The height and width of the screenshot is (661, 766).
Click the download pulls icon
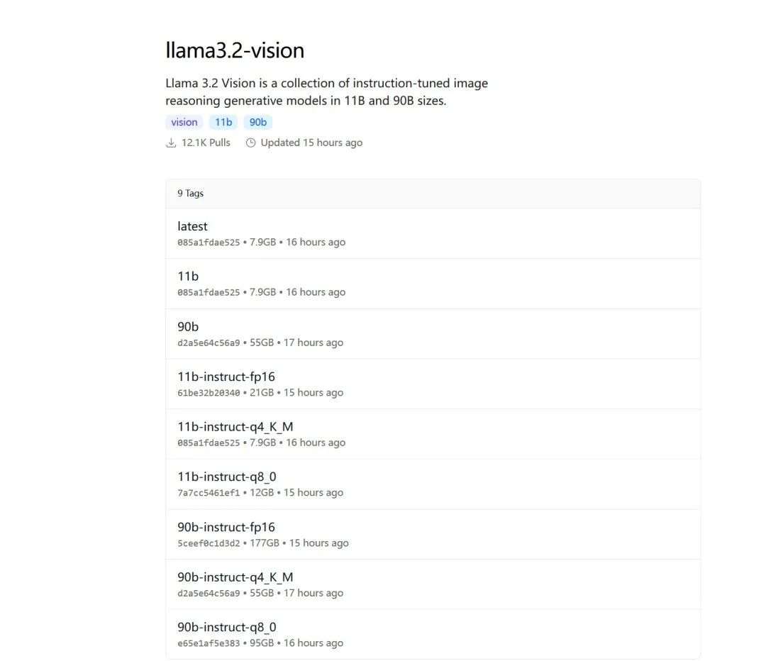[x=171, y=143]
